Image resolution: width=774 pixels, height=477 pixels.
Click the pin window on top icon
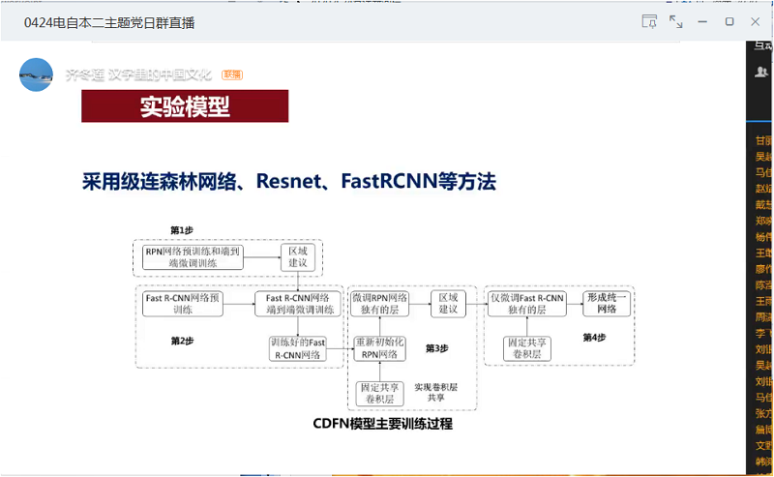tap(649, 21)
